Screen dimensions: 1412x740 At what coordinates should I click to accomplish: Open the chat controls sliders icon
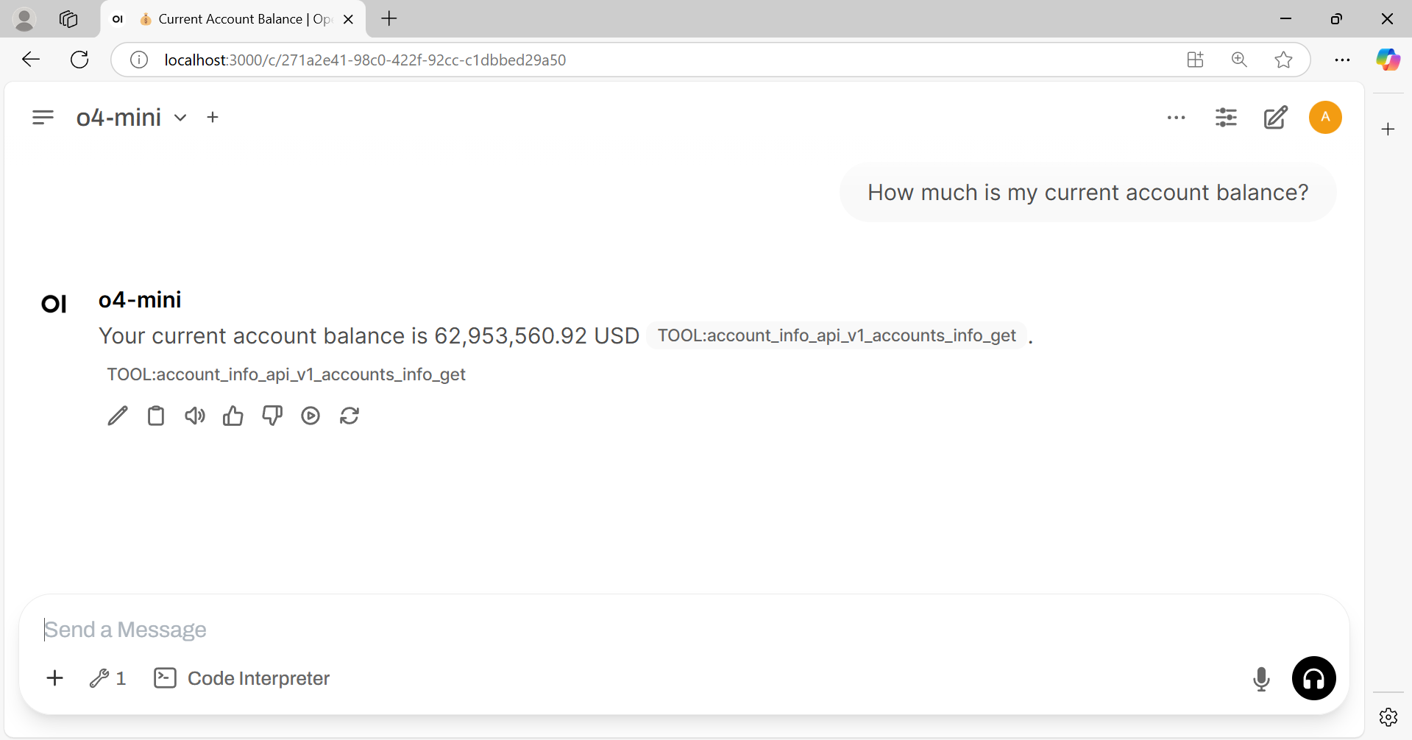click(x=1226, y=118)
